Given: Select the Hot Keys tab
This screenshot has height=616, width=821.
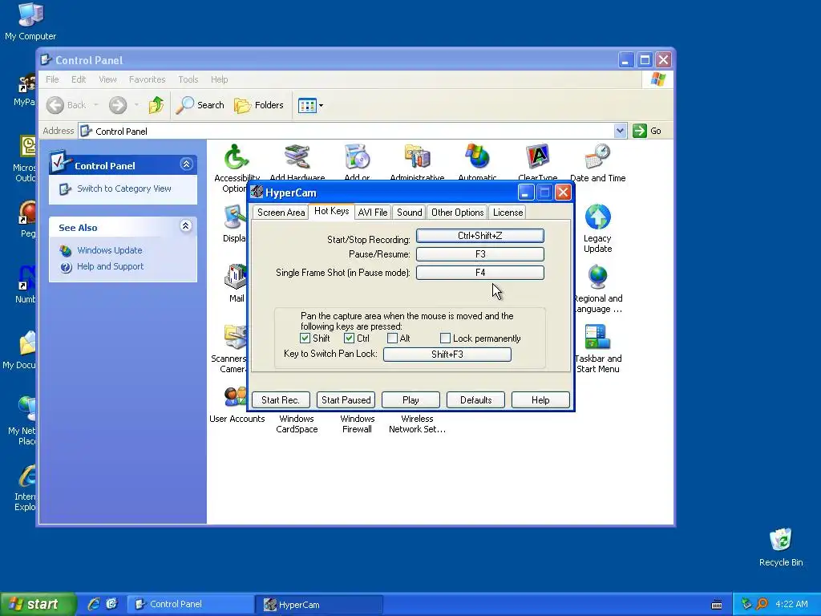Looking at the screenshot, I should pyautogui.click(x=331, y=211).
